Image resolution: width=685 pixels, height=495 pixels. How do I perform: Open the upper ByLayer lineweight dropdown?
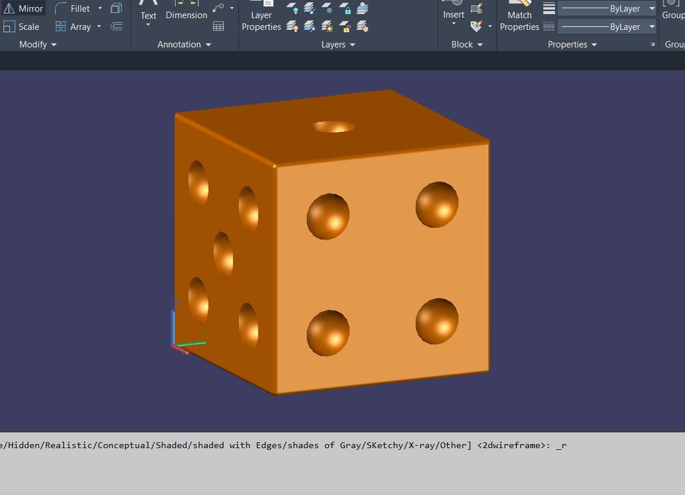[x=652, y=9]
